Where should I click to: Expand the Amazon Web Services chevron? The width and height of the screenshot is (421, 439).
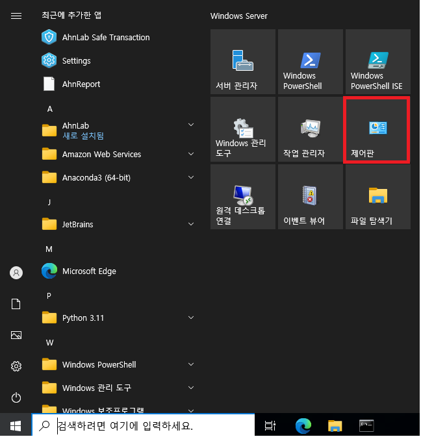click(191, 155)
